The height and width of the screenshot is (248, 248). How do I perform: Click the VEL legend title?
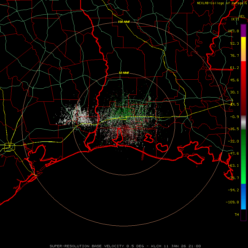pyautogui.click(x=242, y=17)
